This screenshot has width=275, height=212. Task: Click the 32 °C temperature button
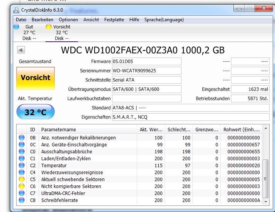click(36, 112)
